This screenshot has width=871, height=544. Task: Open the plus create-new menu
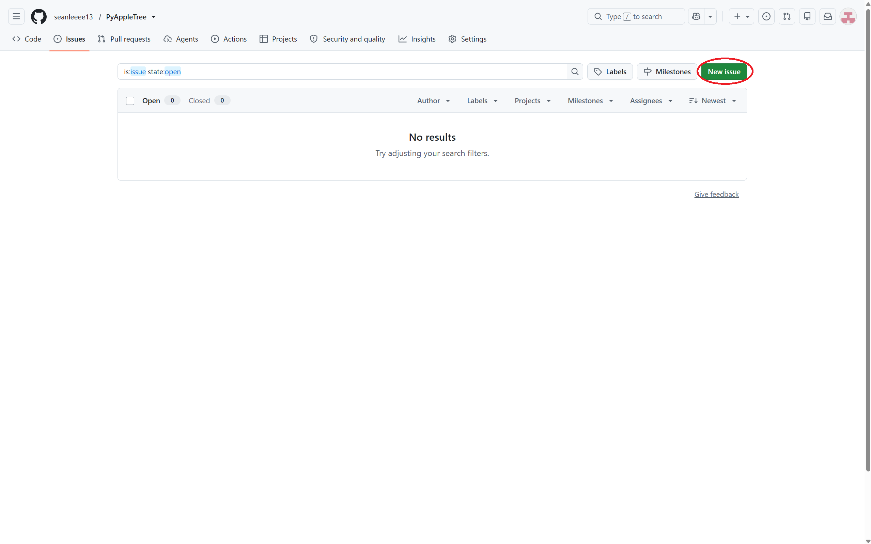point(741,17)
